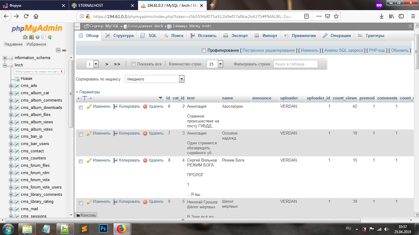Image resolution: width=419 pixels, height=235 pixels.
Task: Open Windows Explorer from taskbar
Action: click(x=27, y=229)
